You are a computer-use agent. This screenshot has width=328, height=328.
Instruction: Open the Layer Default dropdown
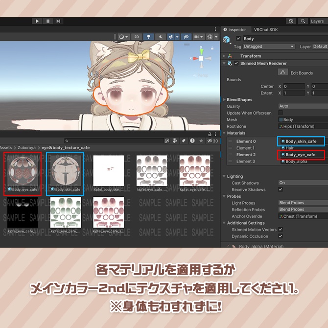pos(320,47)
